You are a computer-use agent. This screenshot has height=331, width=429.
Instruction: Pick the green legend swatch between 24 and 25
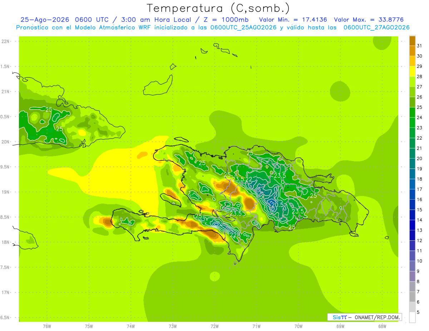click(x=412, y=112)
